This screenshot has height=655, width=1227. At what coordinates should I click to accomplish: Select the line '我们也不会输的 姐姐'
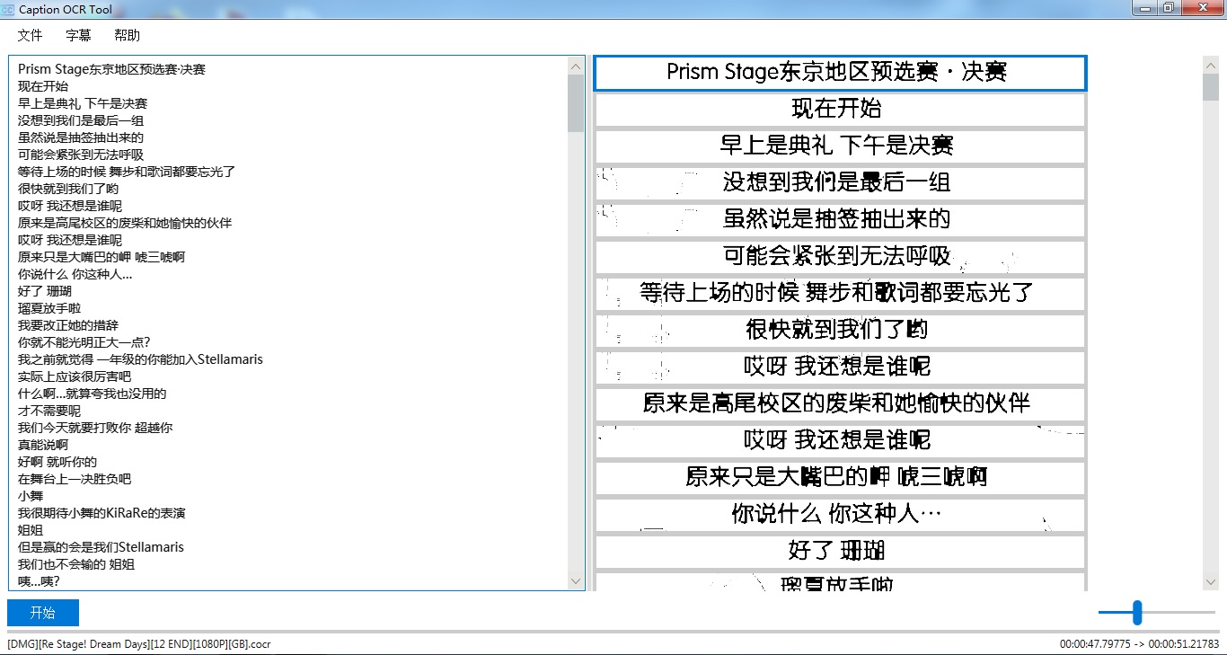(76, 564)
